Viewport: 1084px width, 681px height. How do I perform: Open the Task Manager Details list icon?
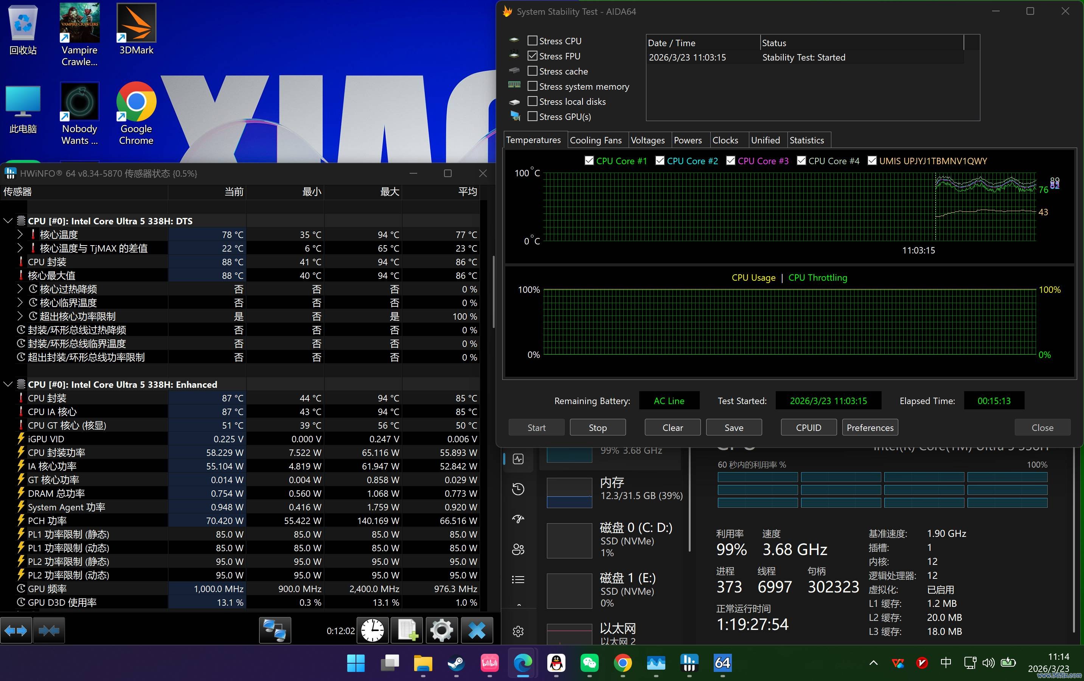pos(518,579)
